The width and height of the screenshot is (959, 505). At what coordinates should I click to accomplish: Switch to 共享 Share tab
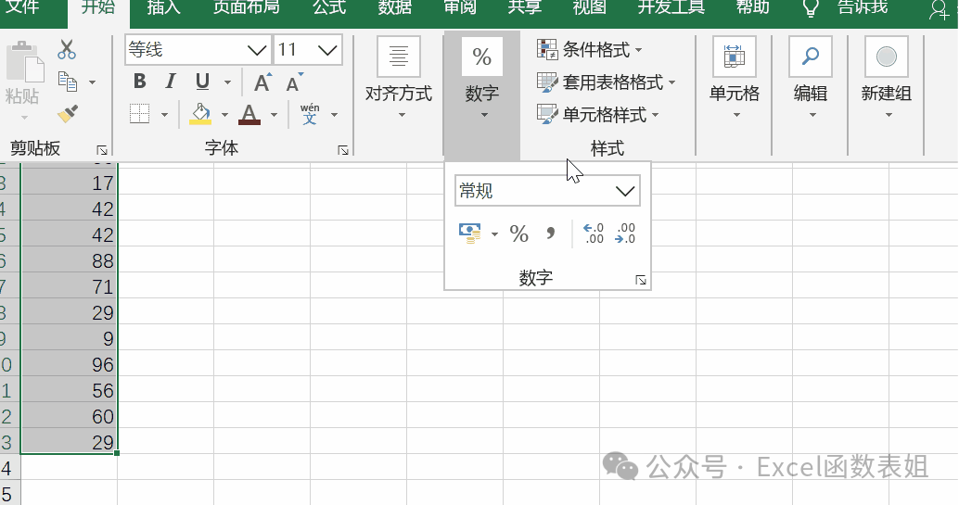point(525,7)
